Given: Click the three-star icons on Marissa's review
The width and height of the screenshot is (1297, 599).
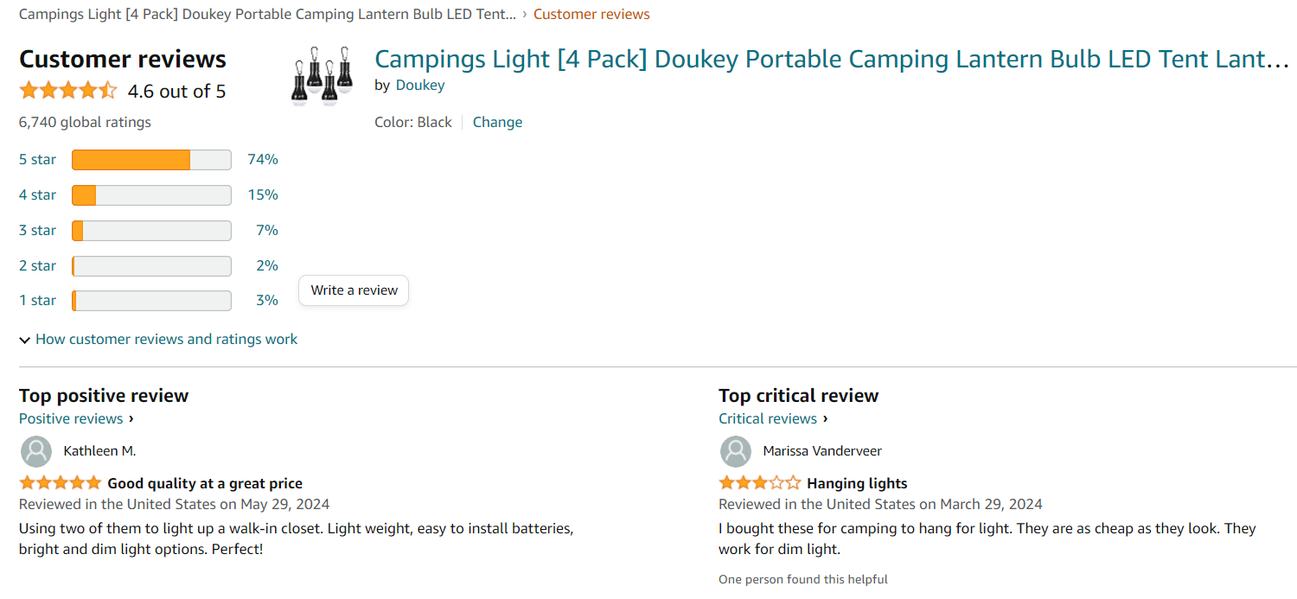Looking at the screenshot, I should [x=759, y=483].
